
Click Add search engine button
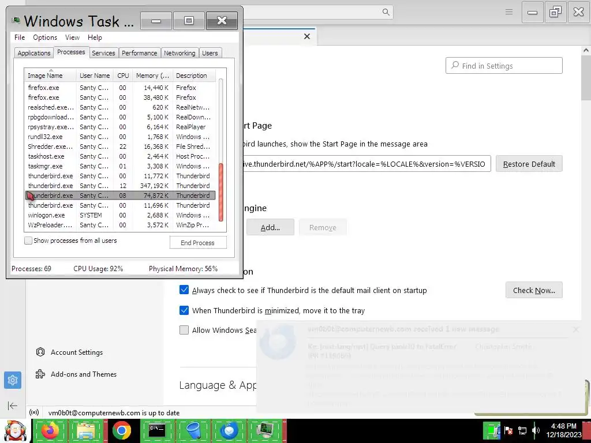[x=270, y=227]
